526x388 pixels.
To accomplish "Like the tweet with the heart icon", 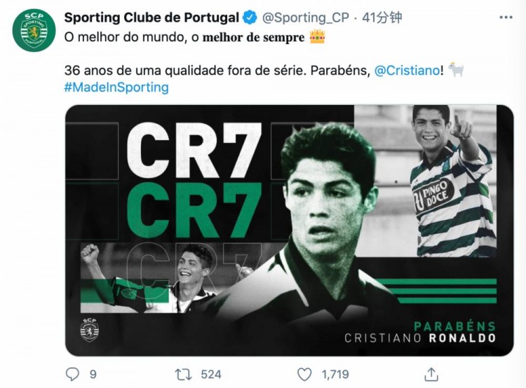I will pyautogui.click(x=304, y=374).
